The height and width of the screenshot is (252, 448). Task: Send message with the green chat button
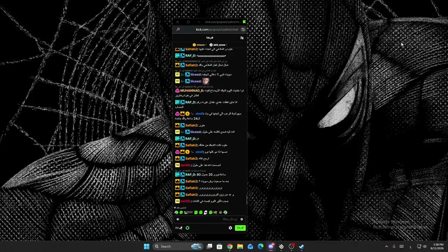[x=240, y=228]
